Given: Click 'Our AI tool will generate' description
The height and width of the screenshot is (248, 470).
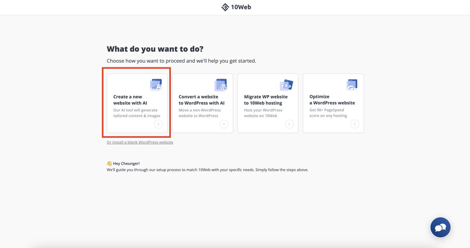Looking at the screenshot, I should (137, 113).
